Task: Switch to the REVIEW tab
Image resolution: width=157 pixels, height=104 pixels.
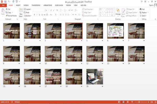Action: click(69, 5)
